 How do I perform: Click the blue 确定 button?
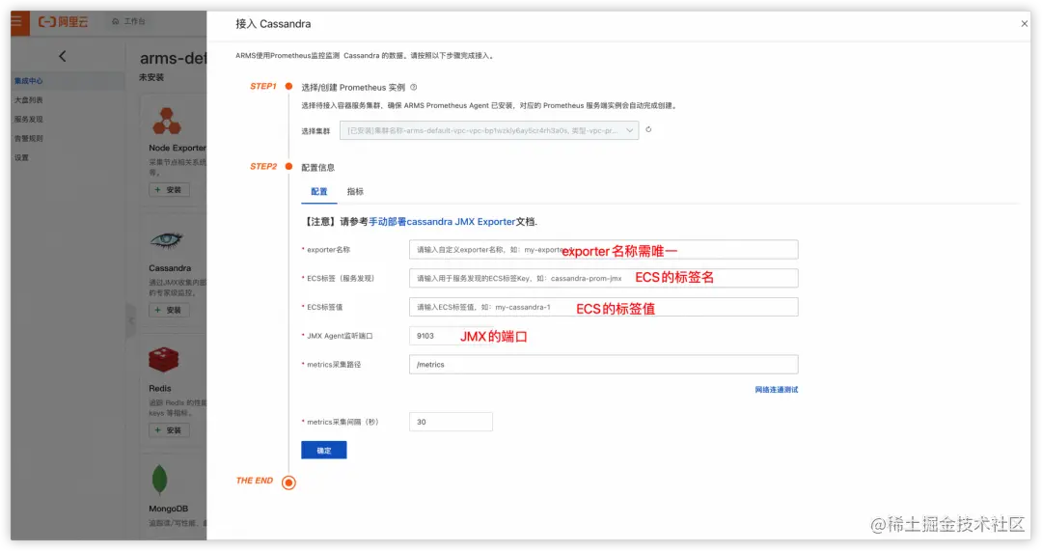[323, 450]
